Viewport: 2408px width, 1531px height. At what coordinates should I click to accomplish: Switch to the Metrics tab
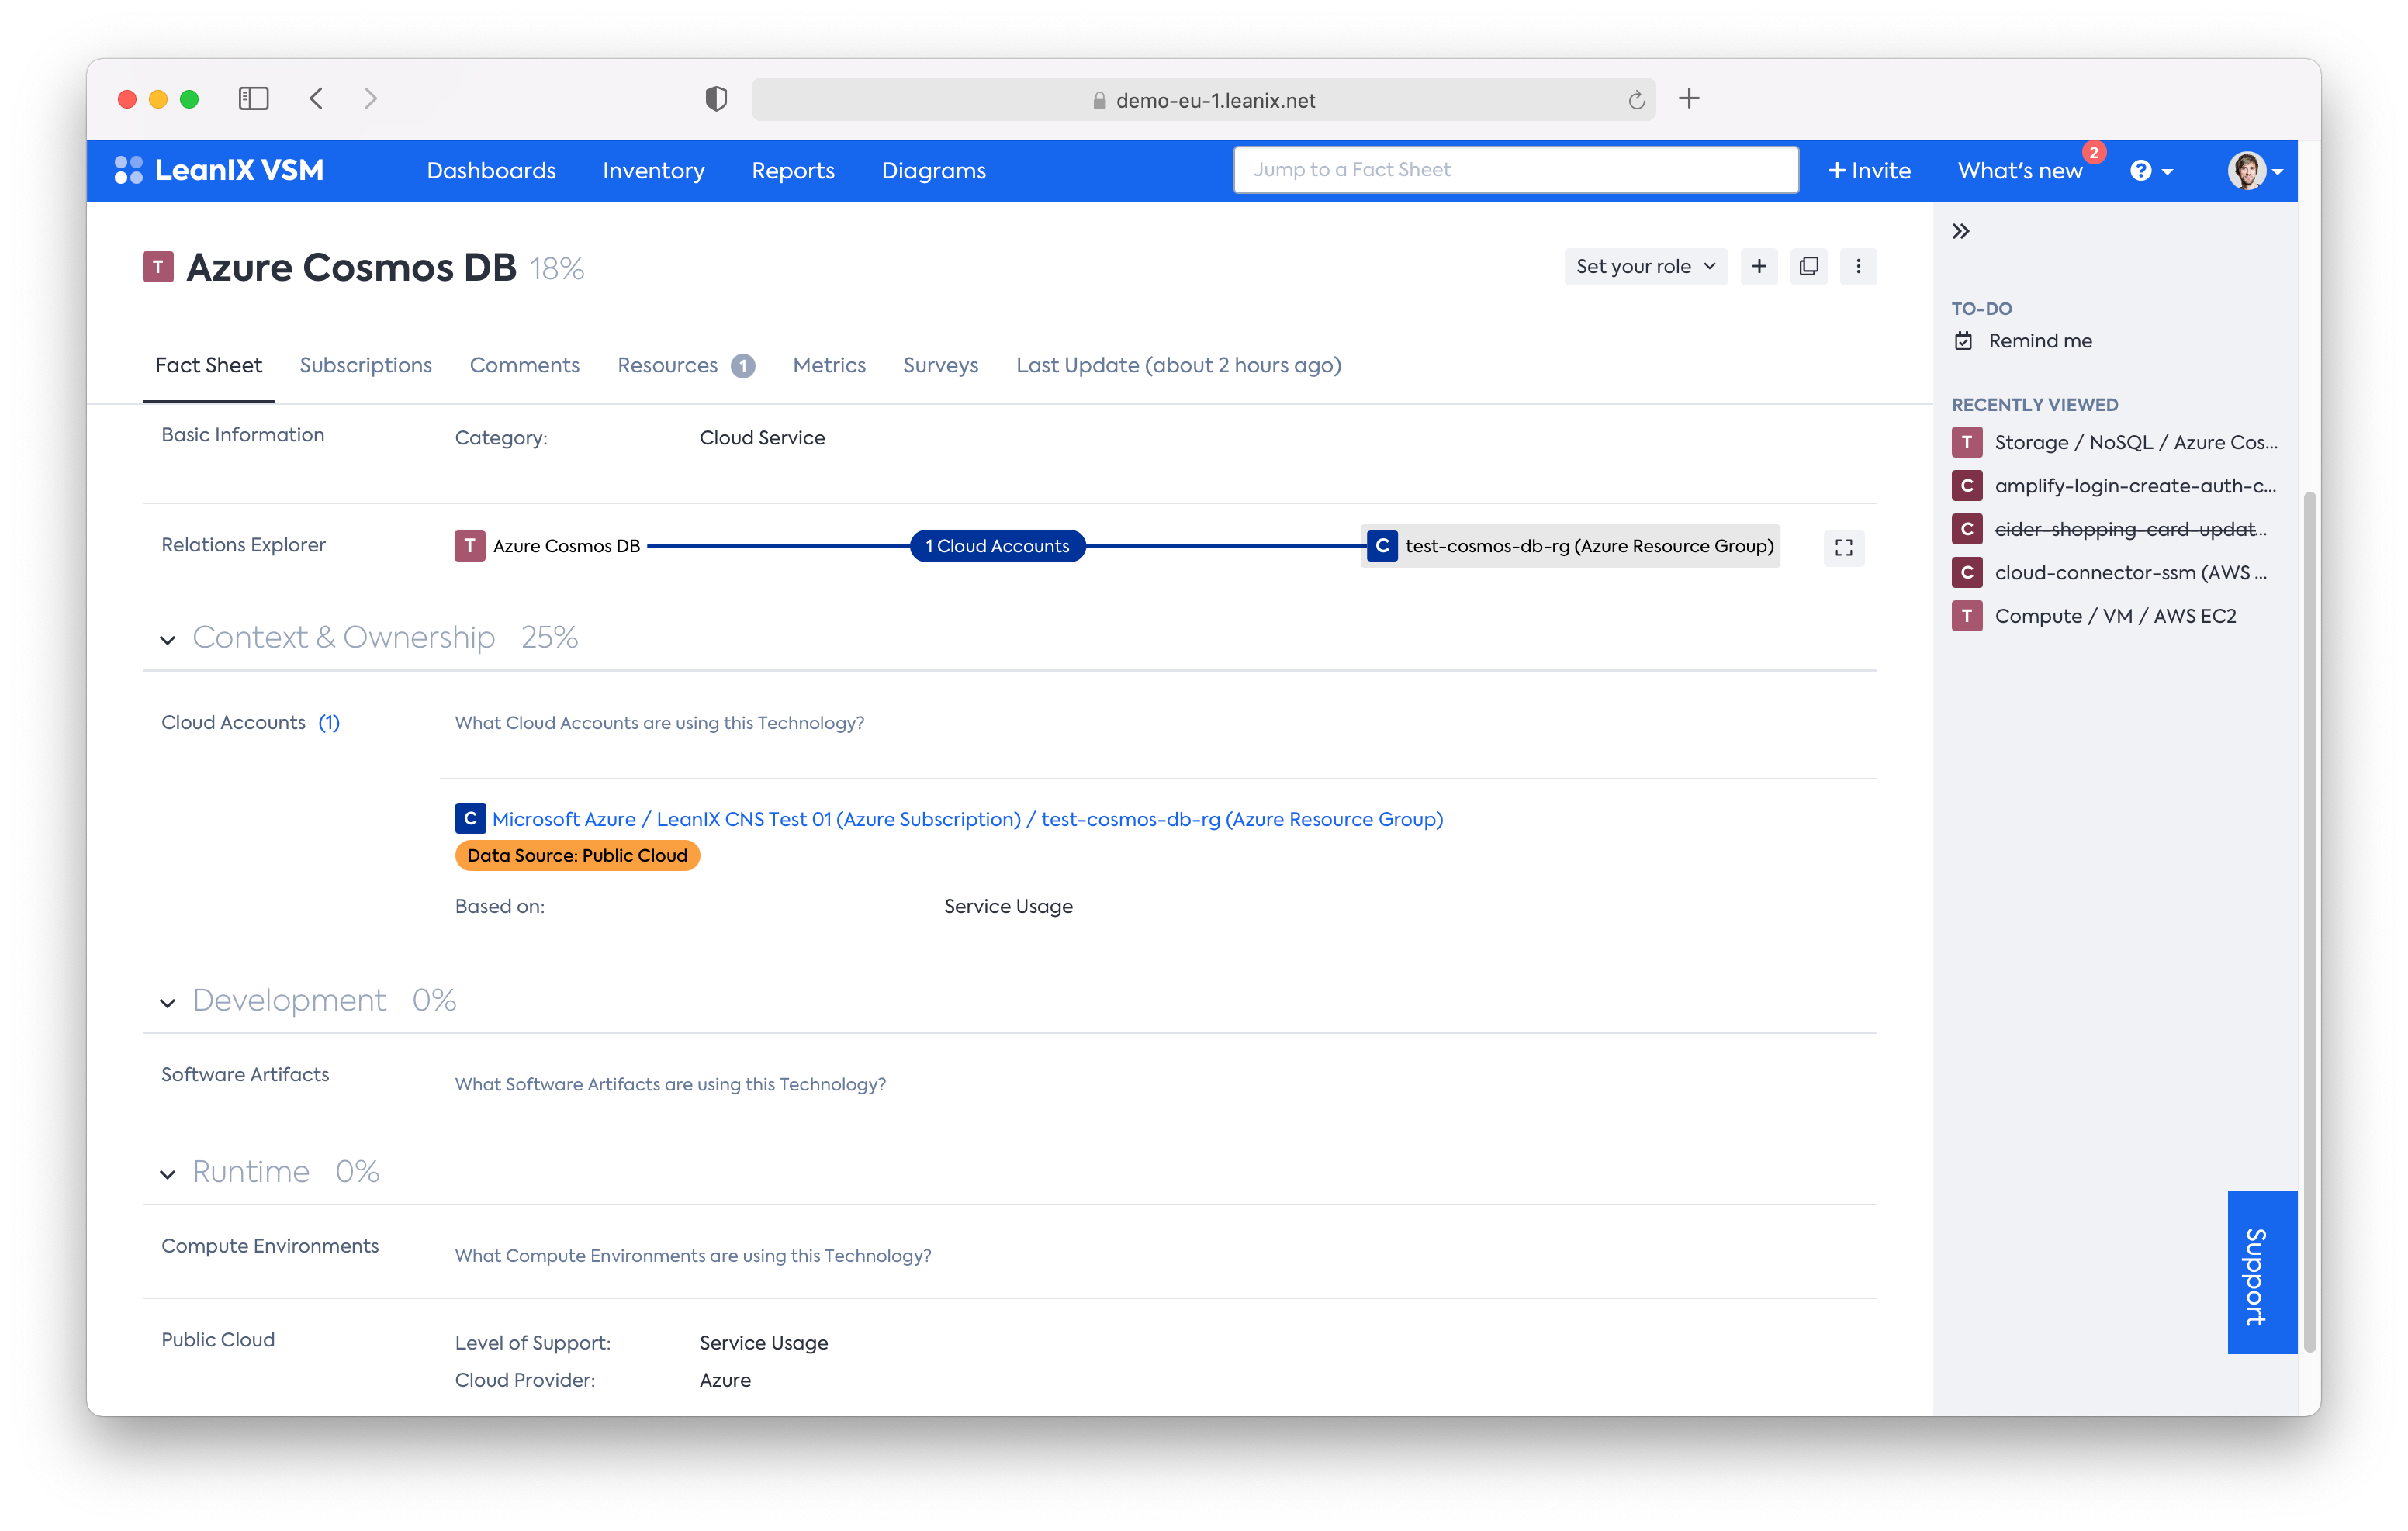829,365
